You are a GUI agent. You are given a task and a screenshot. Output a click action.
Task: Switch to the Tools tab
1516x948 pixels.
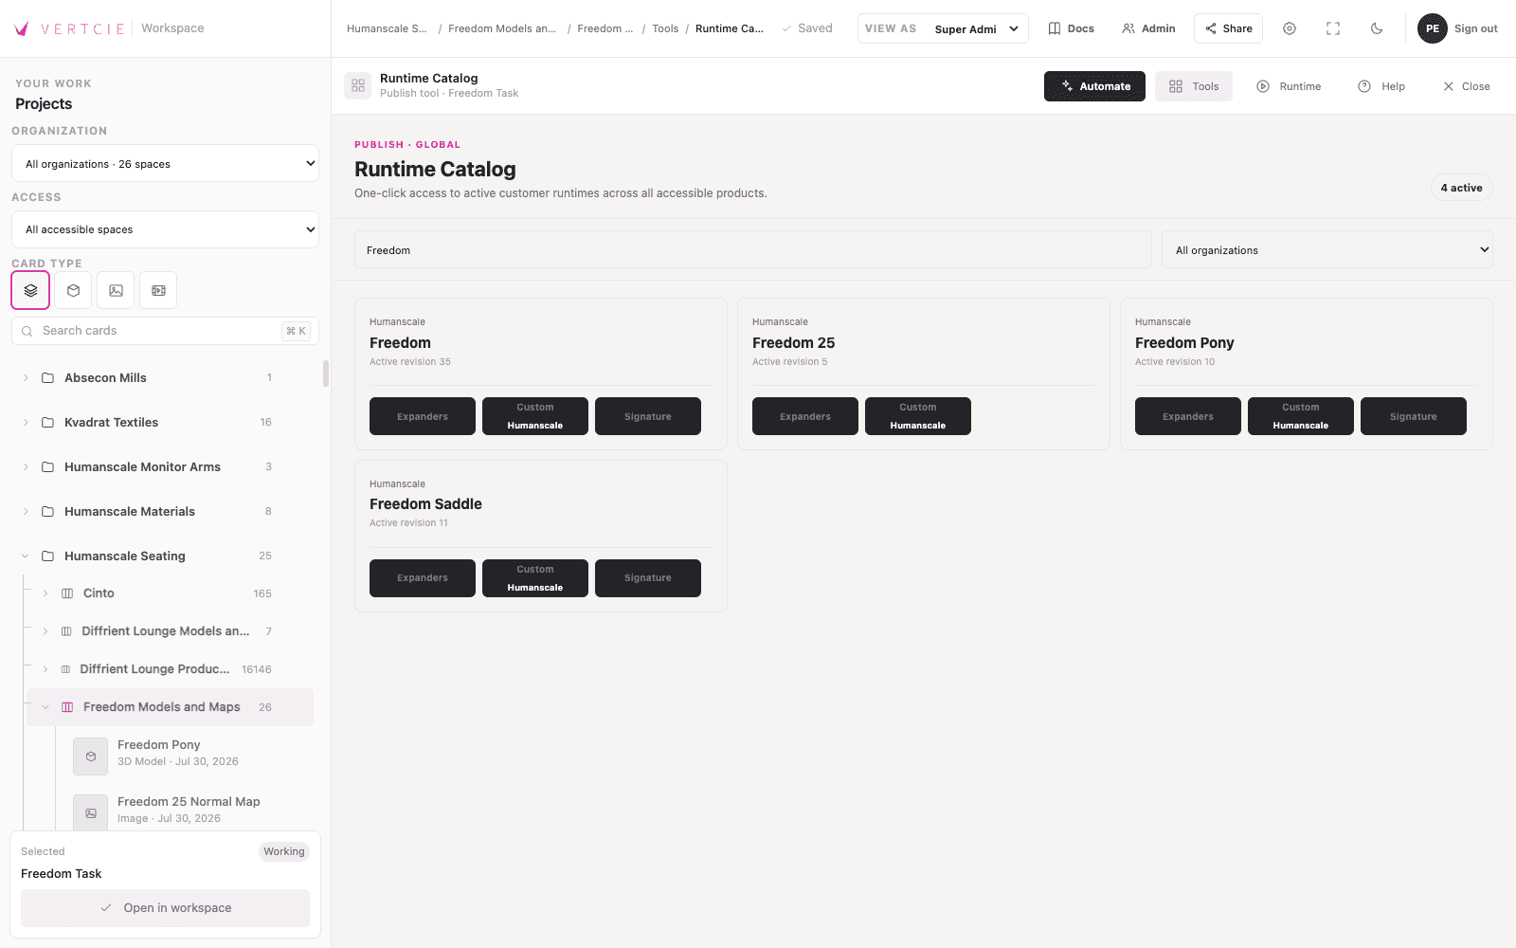click(x=1194, y=86)
